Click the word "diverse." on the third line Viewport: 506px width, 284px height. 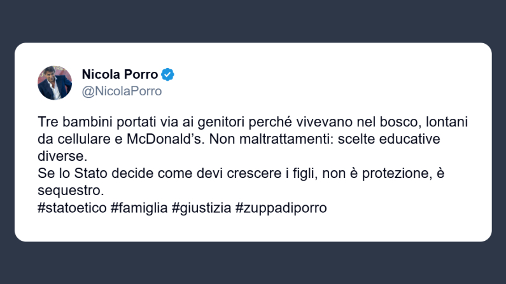[61, 154]
